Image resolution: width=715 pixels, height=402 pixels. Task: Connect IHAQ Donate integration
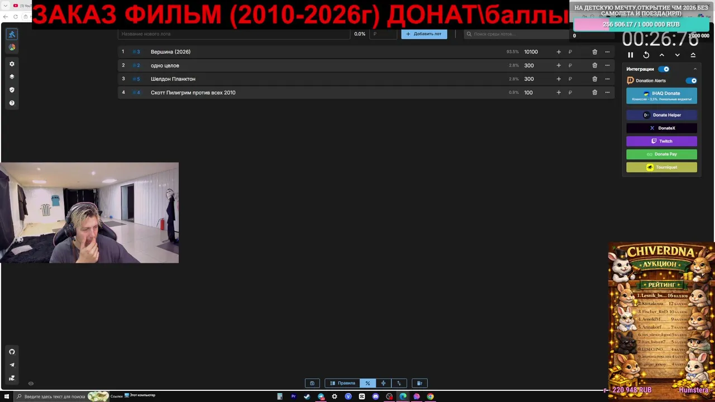(x=661, y=95)
